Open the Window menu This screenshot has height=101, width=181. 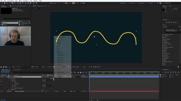(35, 1)
